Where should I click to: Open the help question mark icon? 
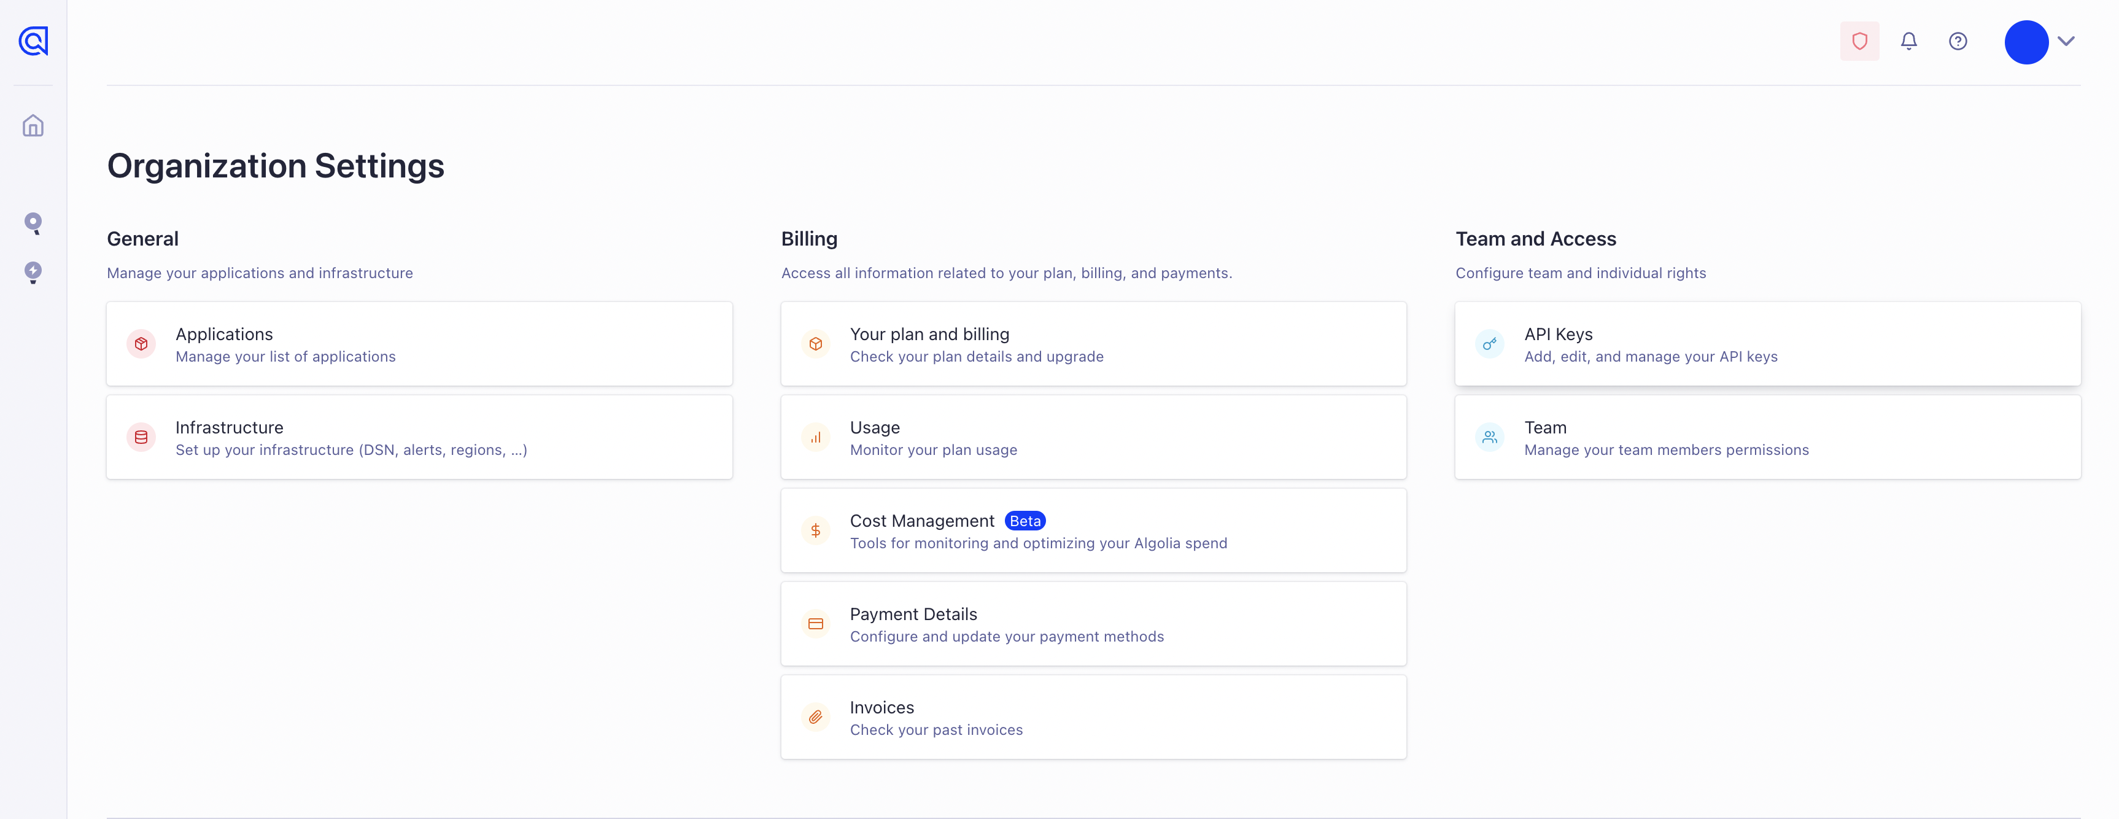tap(1959, 41)
